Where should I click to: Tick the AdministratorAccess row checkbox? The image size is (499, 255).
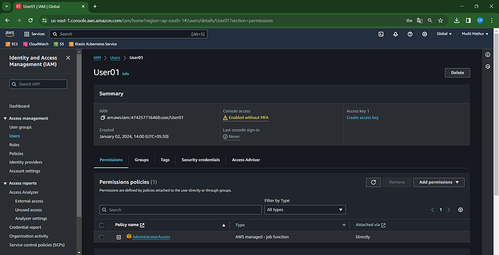click(x=102, y=237)
